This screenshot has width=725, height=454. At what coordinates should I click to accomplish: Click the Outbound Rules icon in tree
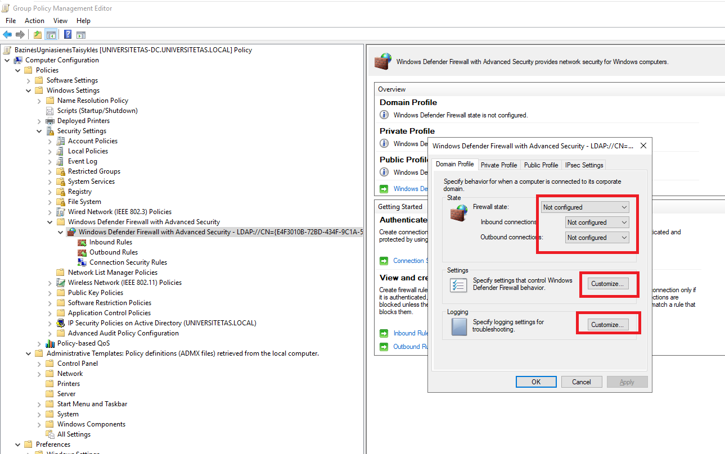(82, 252)
